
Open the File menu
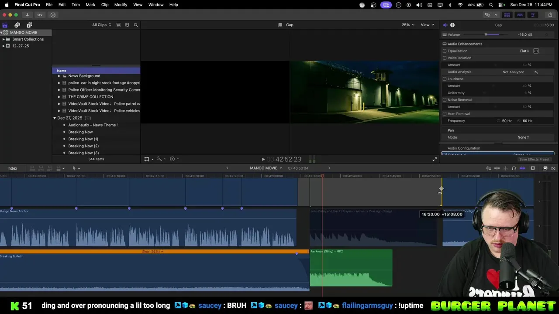pos(49,5)
